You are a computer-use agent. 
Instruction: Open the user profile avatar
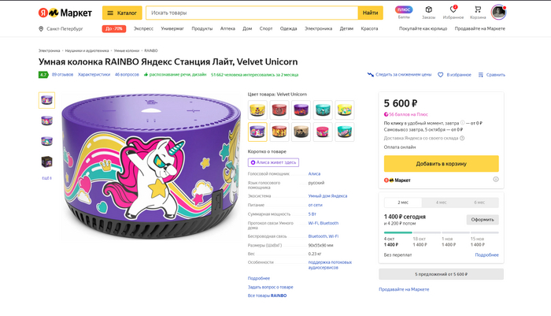pyautogui.click(x=498, y=12)
